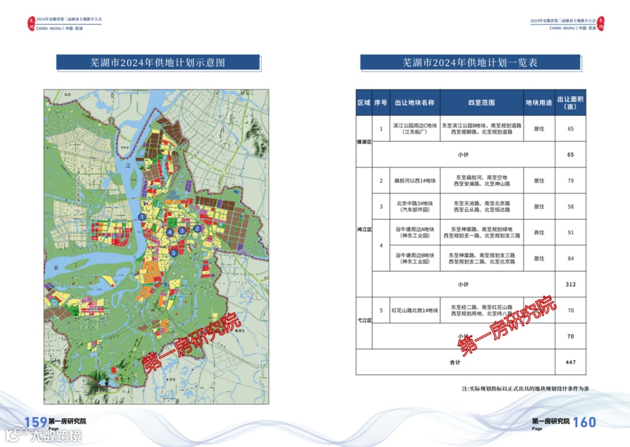Click the boundary text 东至滨江公园B地块，南至规划道路

coord(482,126)
